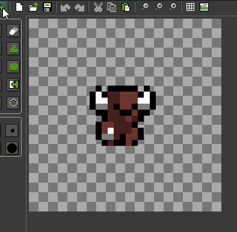Select the green polygon shape tool
Screen dimensions: 237x232
[13, 49]
